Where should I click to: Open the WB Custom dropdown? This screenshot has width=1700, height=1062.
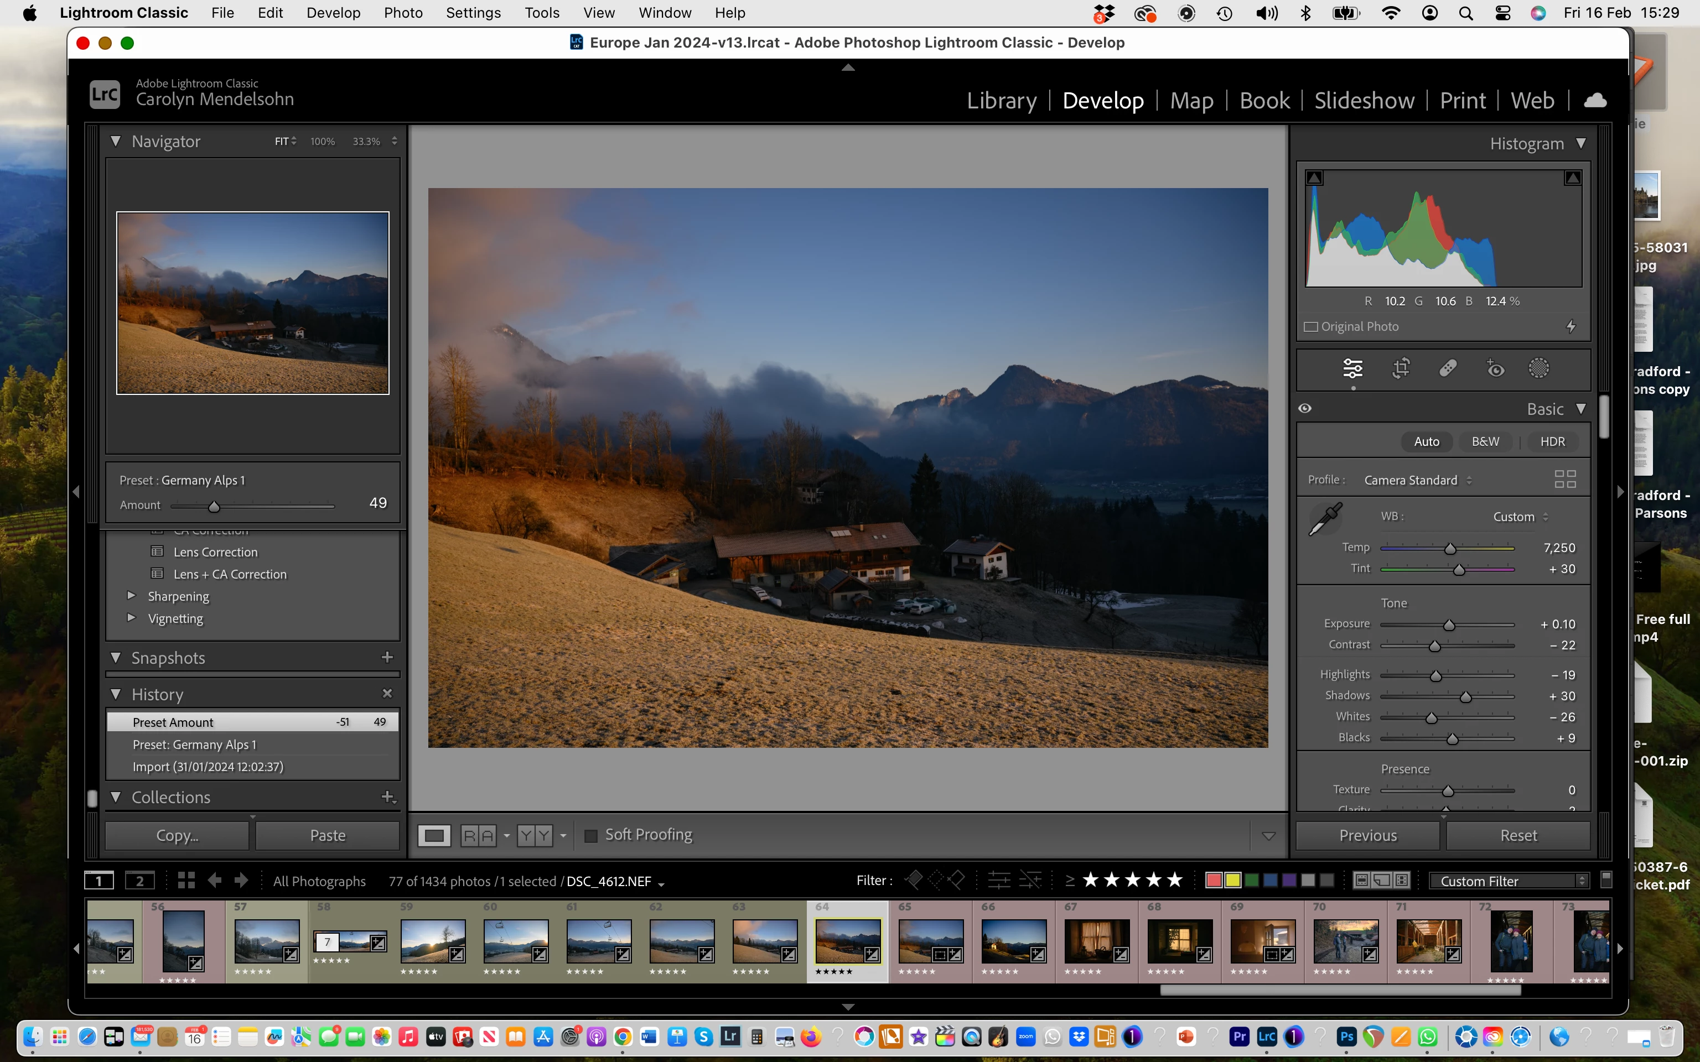click(x=1520, y=517)
